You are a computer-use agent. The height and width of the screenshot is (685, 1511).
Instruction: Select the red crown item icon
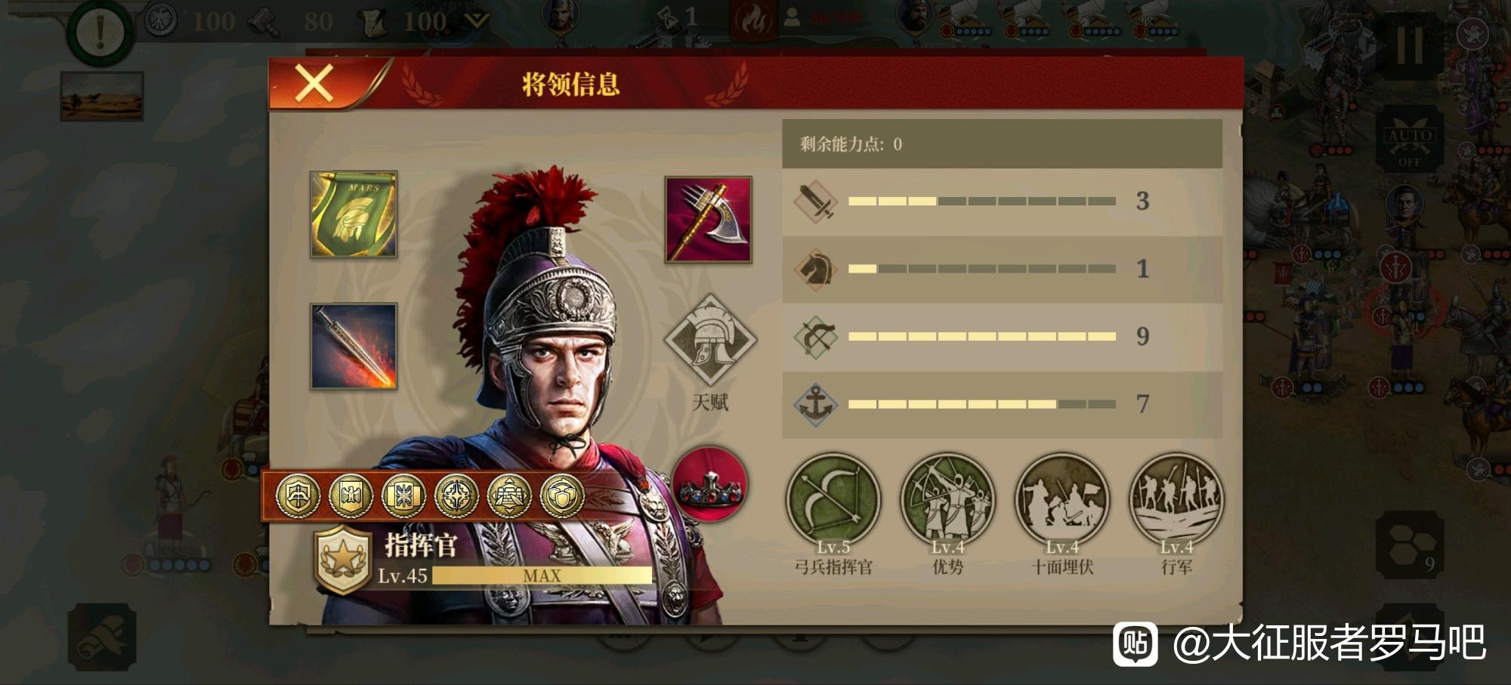pyautogui.click(x=709, y=483)
